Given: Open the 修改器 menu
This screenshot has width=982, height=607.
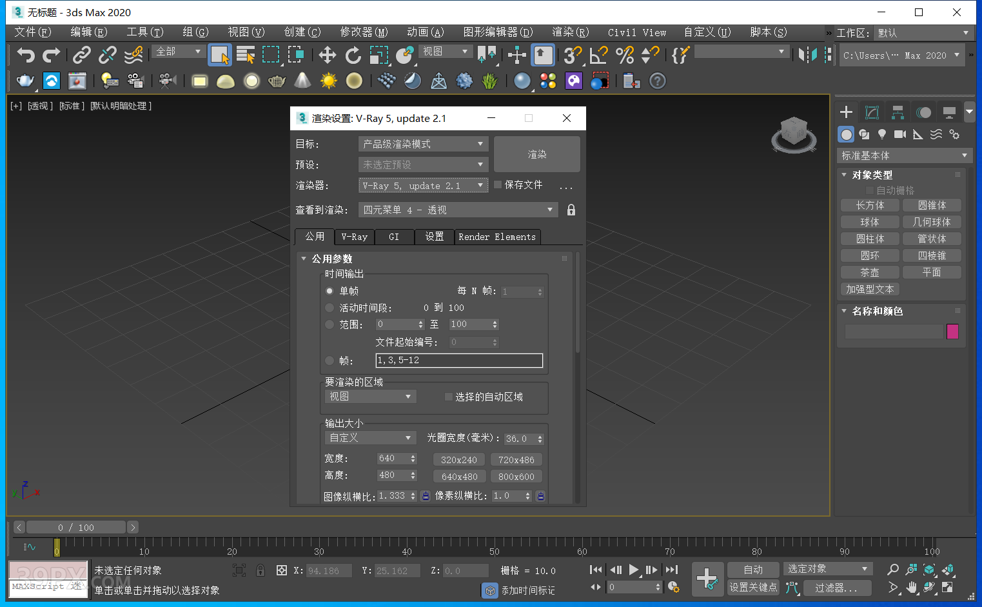Looking at the screenshot, I should point(364,32).
